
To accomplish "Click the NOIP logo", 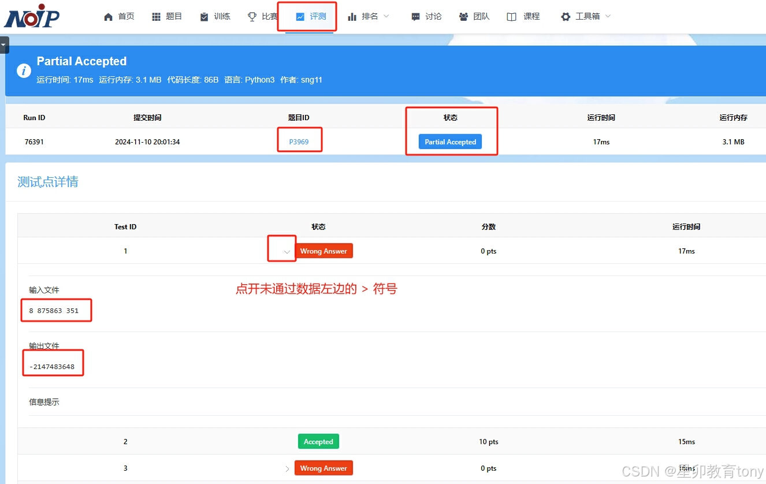I will coord(32,16).
